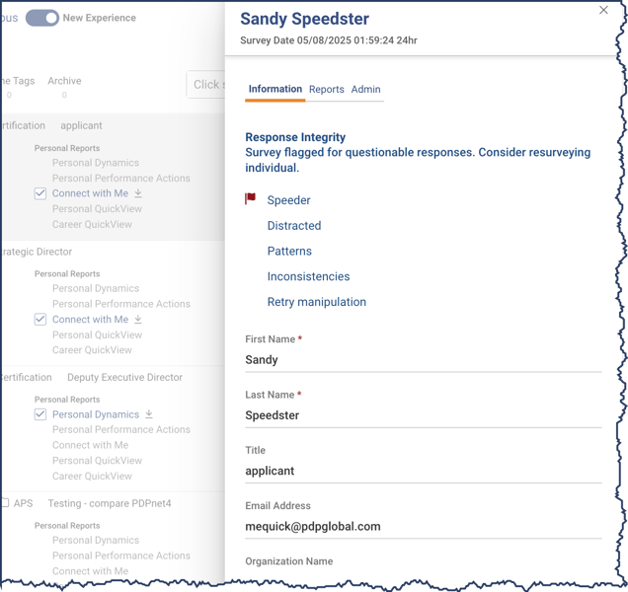Toggle the New Experience switch
This screenshot has height=592, width=628.
tap(42, 18)
